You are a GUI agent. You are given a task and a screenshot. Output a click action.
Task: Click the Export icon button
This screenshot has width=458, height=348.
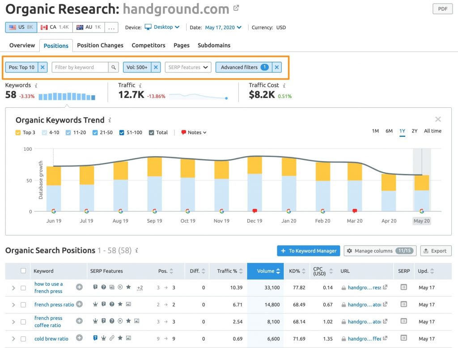pos(436,250)
